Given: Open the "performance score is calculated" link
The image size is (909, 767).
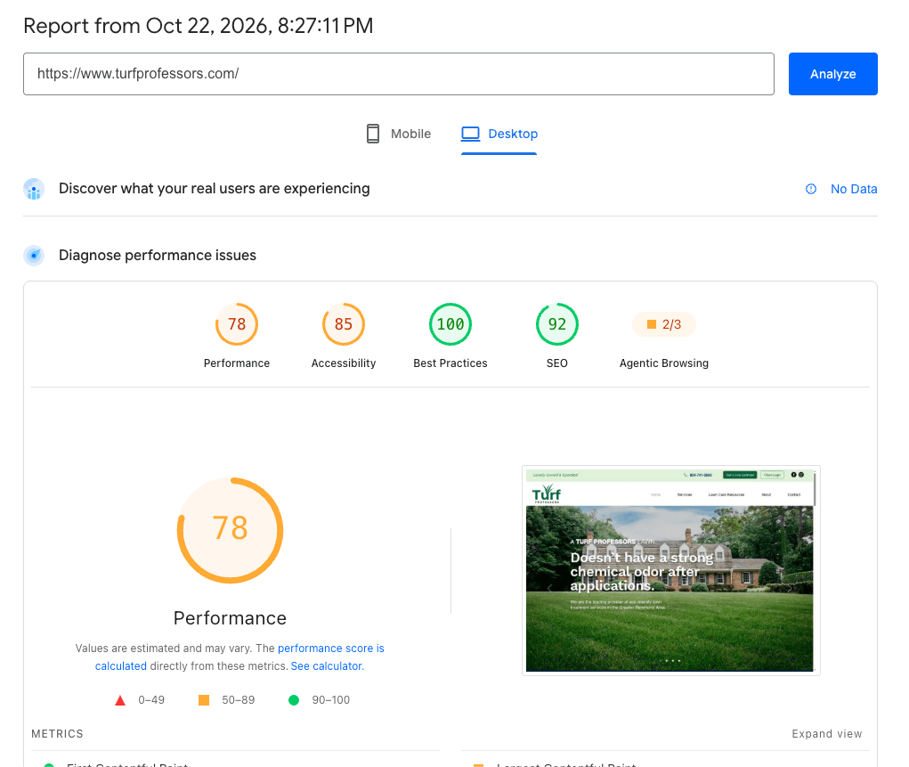Looking at the screenshot, I should point(239,657).
